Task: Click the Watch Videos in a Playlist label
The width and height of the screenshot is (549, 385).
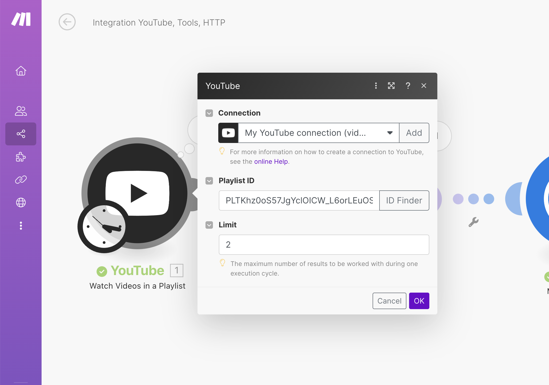Action: pos(138,286)
